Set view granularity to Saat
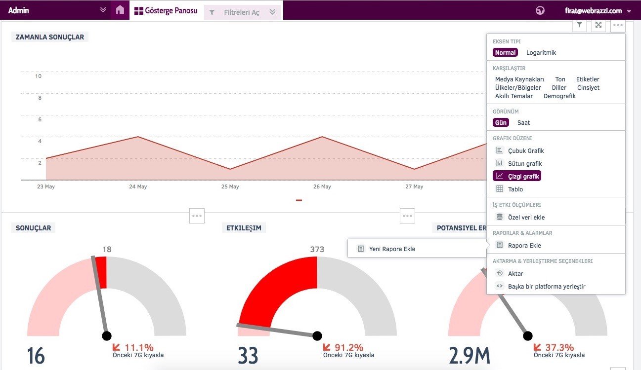Image resolution: width=641 pixels, height=370 pixels. [523, 122]
